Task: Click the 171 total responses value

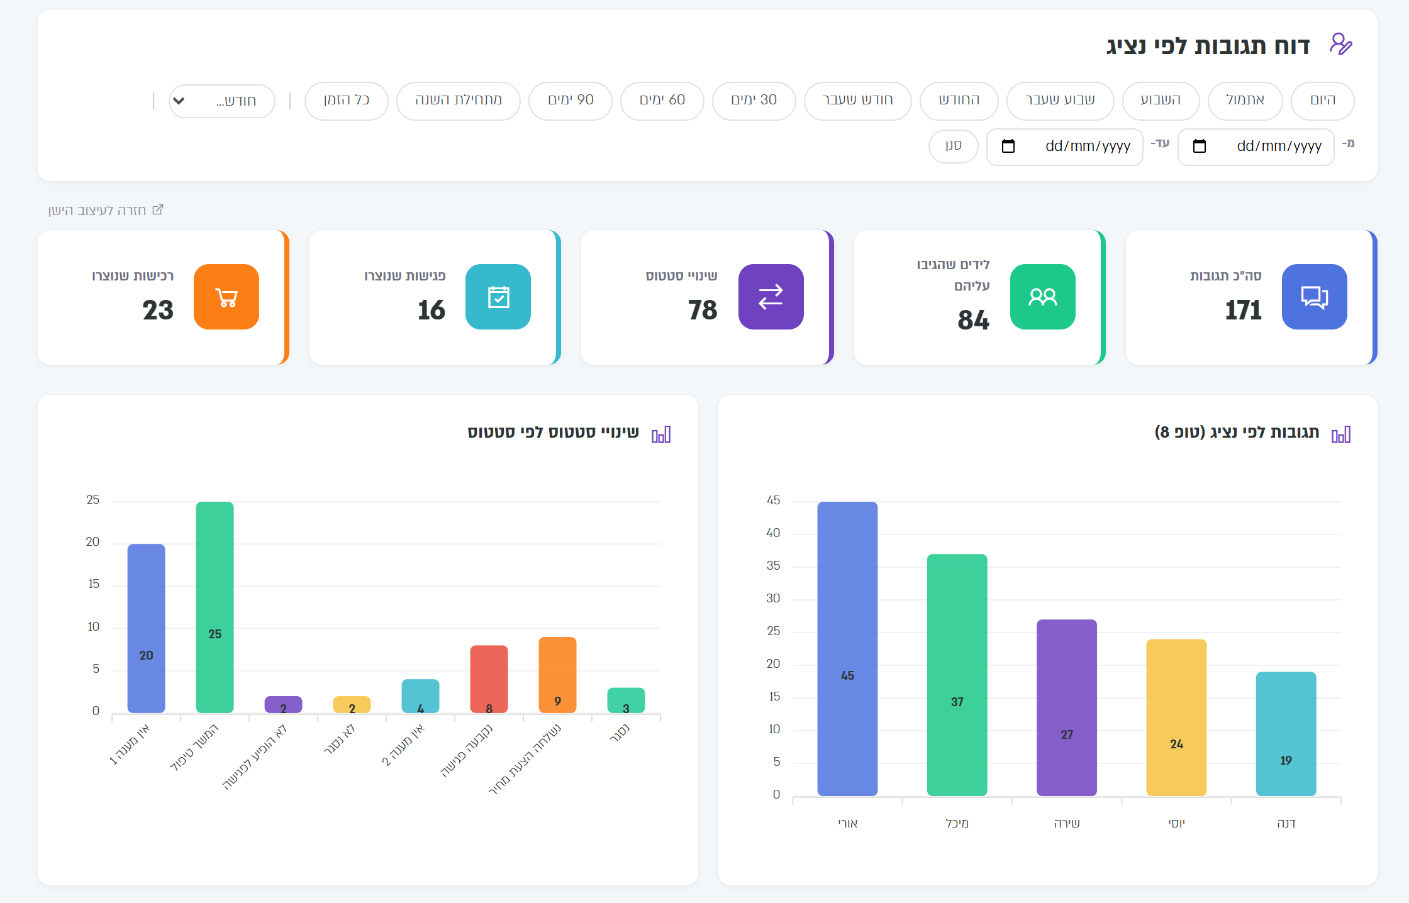Action: (x=1243, y=310)
